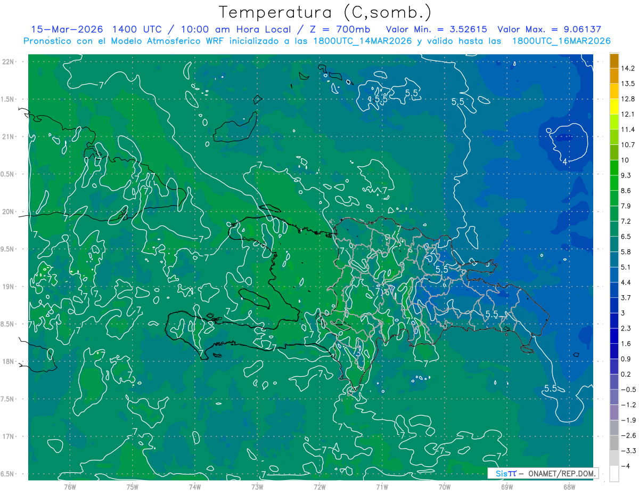Viewport: 639px width, 494px height.
Task: Click the 68W longitude label
Action: [569, 487]
